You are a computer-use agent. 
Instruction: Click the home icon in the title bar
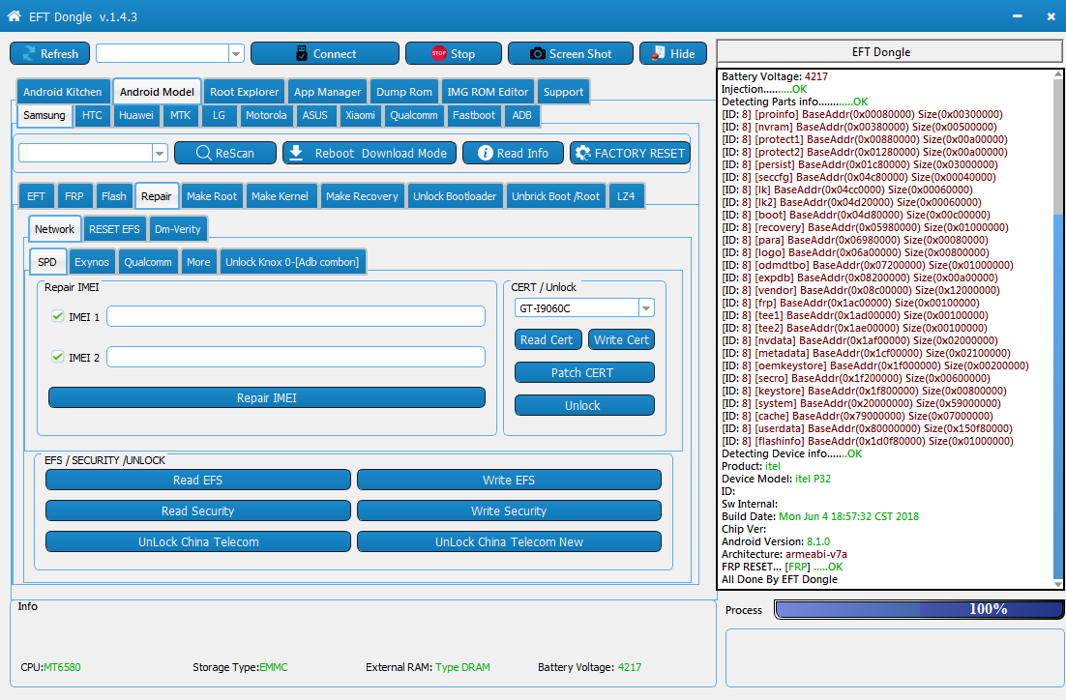pyautogui.click(x=14, y=15)
